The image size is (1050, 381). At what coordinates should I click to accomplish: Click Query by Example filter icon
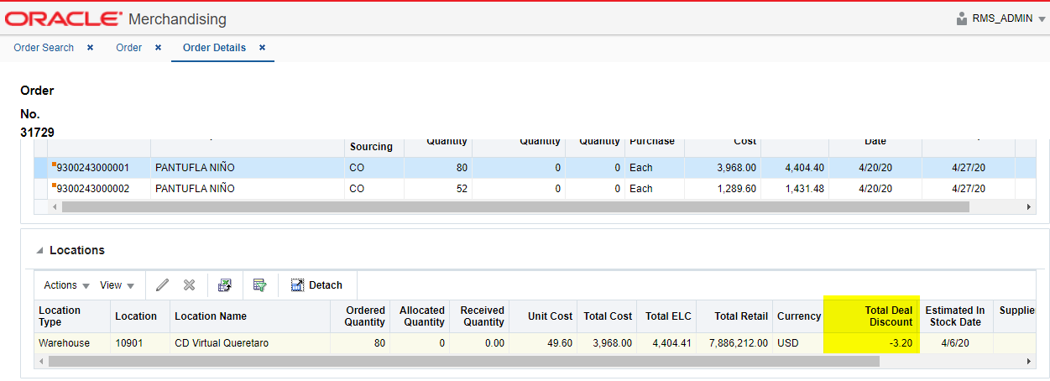point(260,285)
